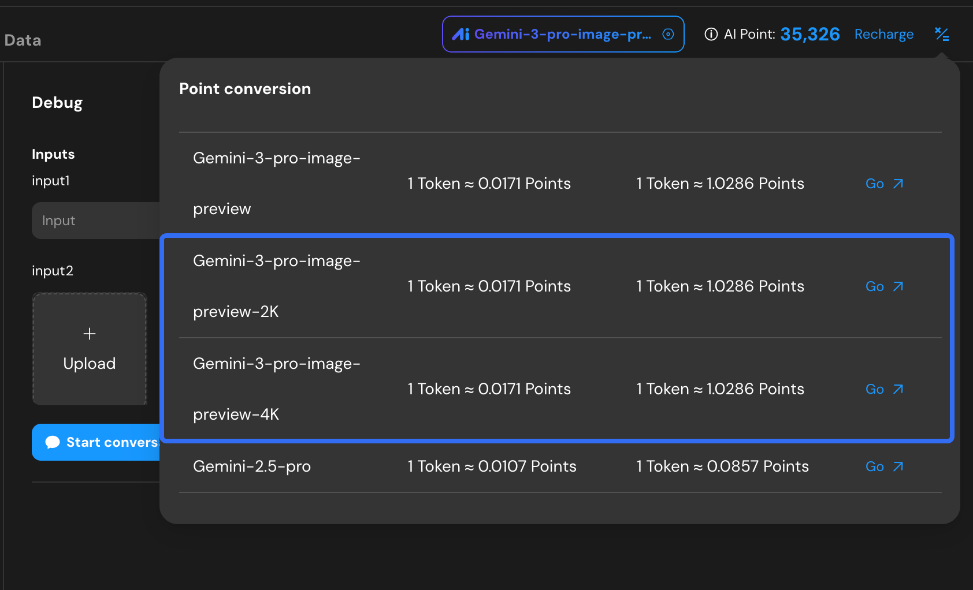The width and height of the screenshot is (973, 590).
Task: Follow Go link for Gemini-3-pro-image-preview-4K
Action: pos(875,390)
